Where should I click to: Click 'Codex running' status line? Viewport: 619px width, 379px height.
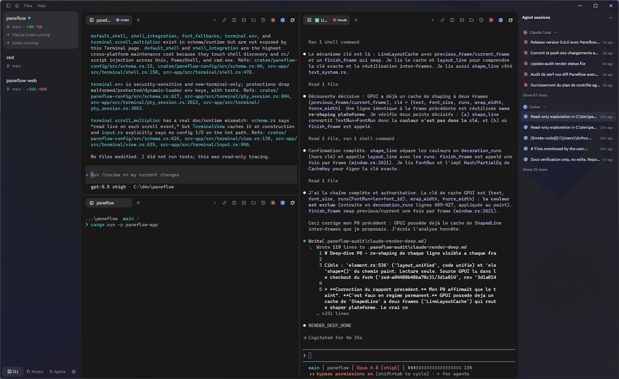coord(25,43)
